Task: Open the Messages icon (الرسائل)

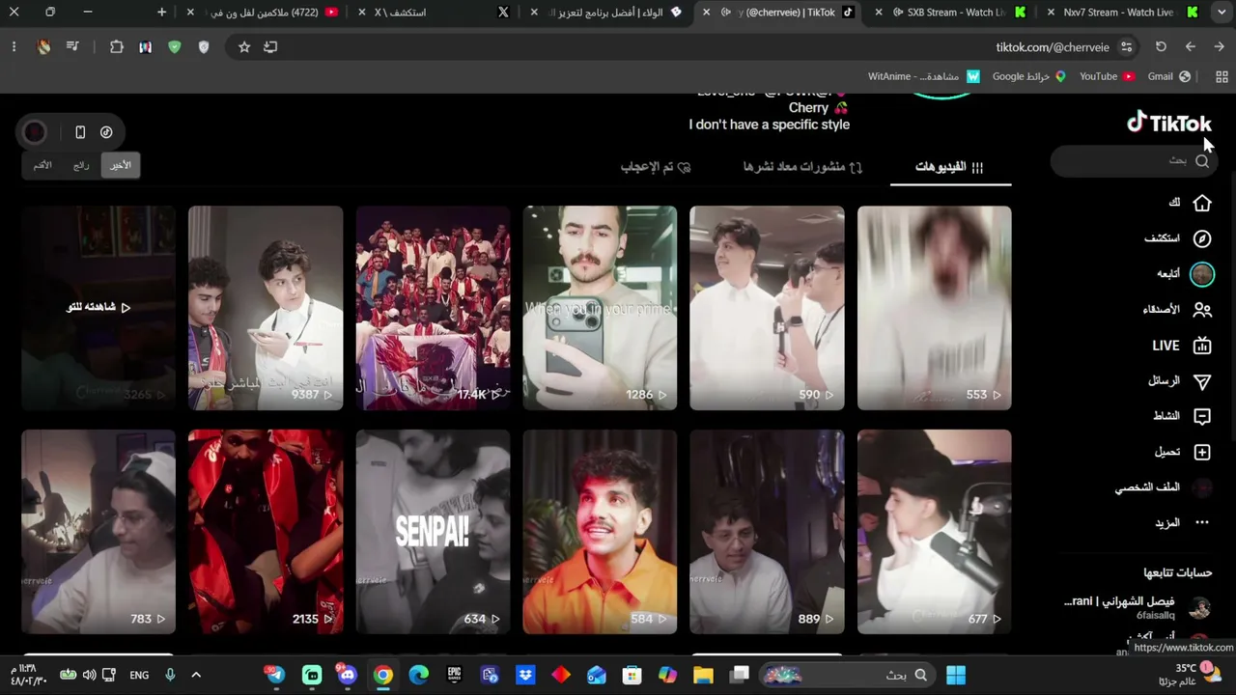Action: pos(1202,381)
